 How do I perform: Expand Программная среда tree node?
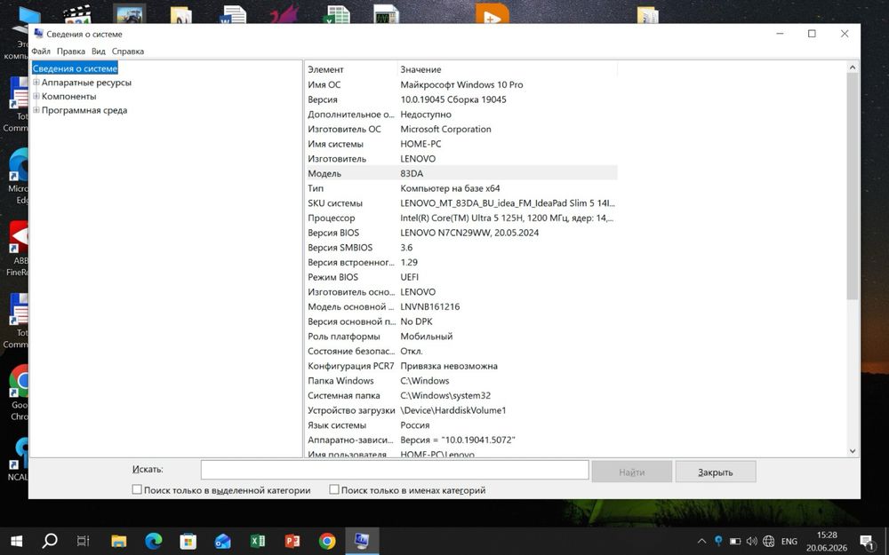(x=36, y=110)
